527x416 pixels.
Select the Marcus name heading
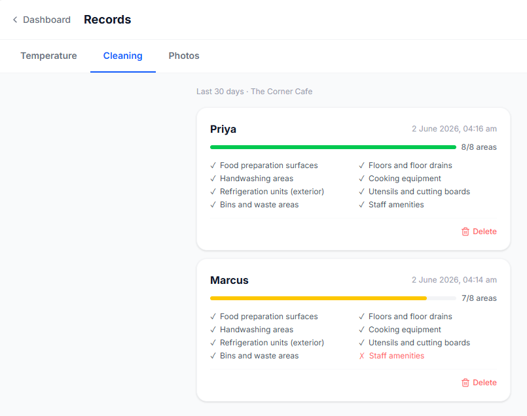coord(229,280)
